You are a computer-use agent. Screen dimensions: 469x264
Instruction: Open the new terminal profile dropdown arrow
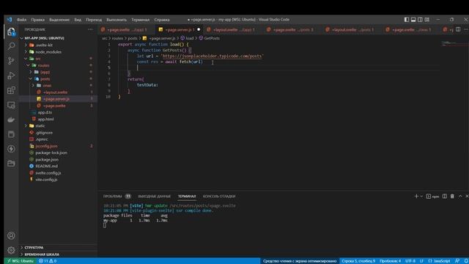click(x=421, y=197)
